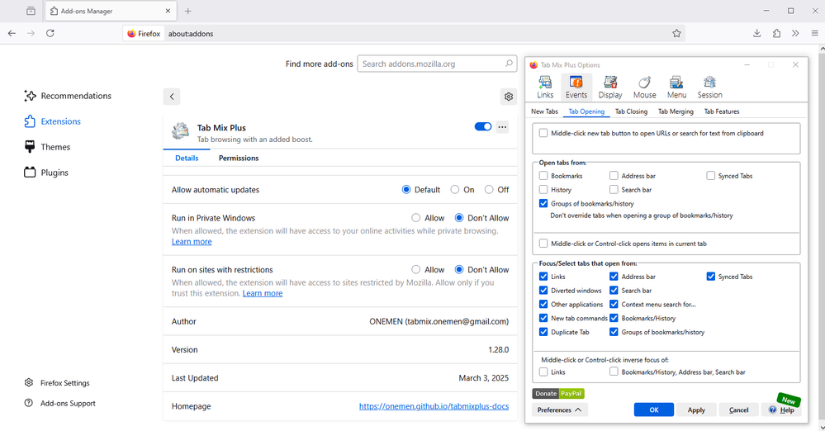Open the Firefox application menu
Viewport: 825px width, 431px height.
click(x=814, y=33)
